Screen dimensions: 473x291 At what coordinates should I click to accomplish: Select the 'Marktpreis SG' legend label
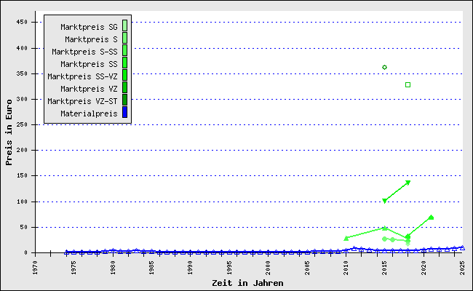89,27
